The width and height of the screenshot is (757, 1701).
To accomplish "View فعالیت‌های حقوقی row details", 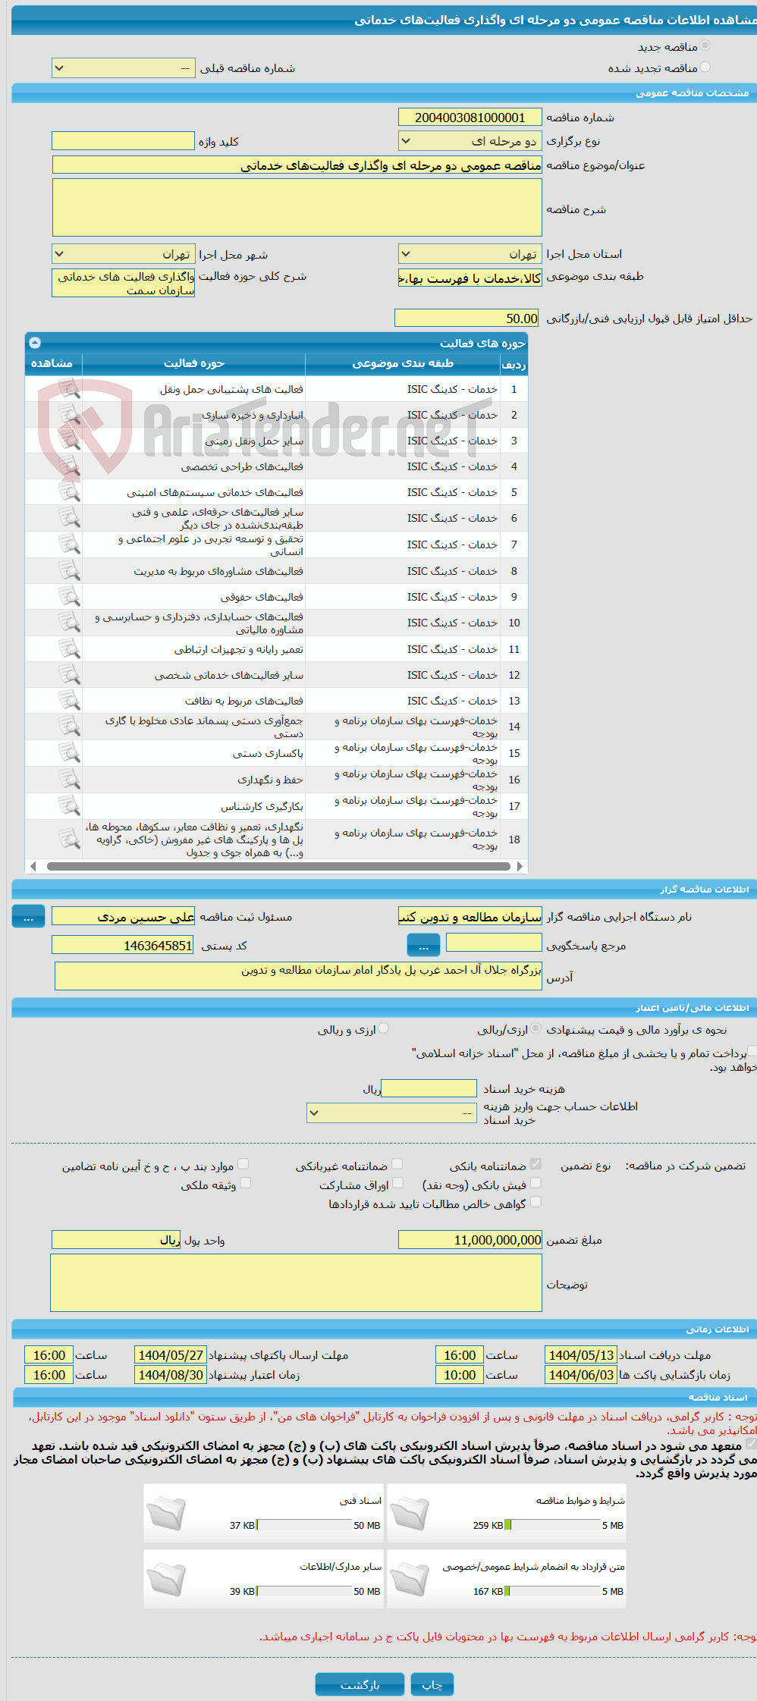I will coord(69,597).
